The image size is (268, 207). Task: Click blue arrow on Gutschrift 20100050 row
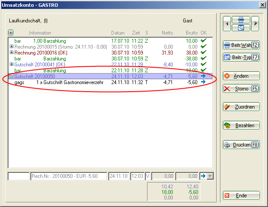(203, 76)
